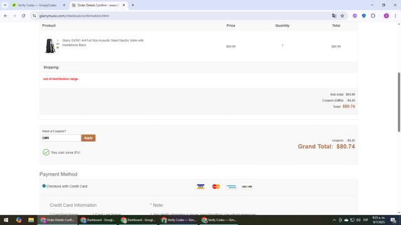Switch to second Dashboard Google taskbar window
Viewport: 401px width, 225px height.
138,220
